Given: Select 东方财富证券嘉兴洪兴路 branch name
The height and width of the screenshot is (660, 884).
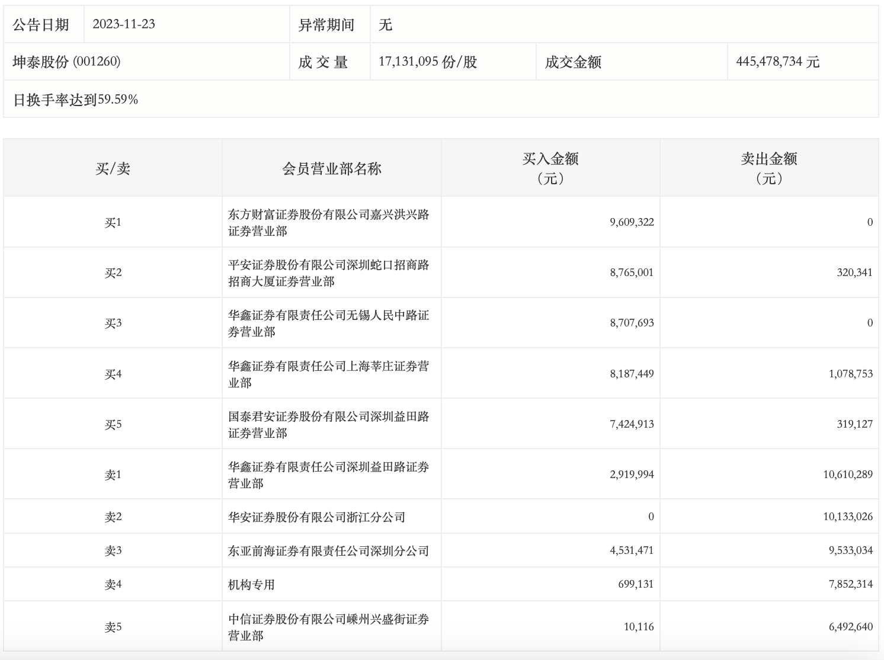Looking at the screenshot, I should [x=328, y=223].
